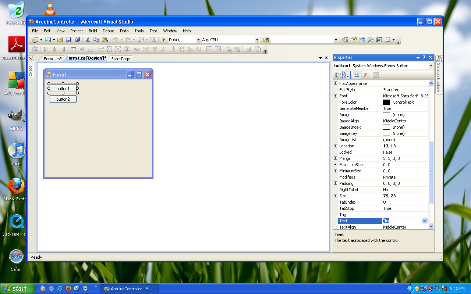Open the Build menu
Screen dimensions: 471x294
tap(93, 31)
